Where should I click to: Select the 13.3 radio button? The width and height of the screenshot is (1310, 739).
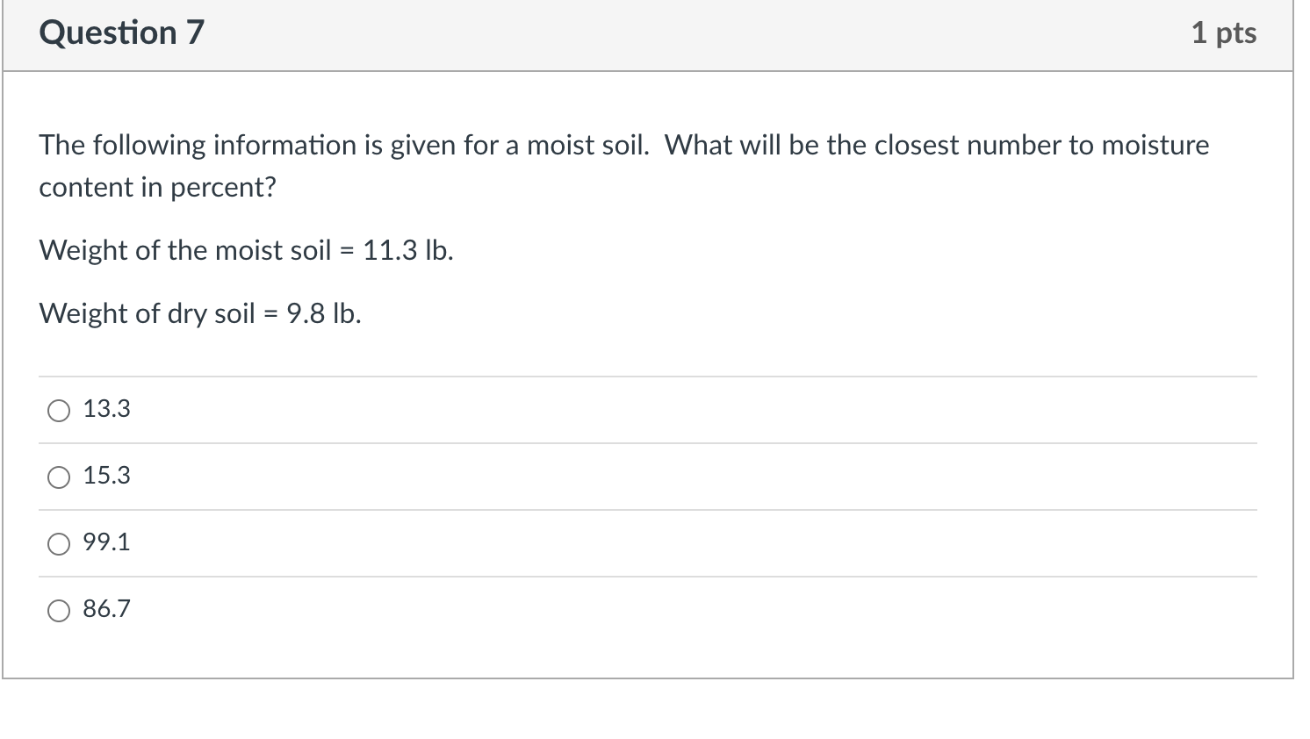point(59,410)
